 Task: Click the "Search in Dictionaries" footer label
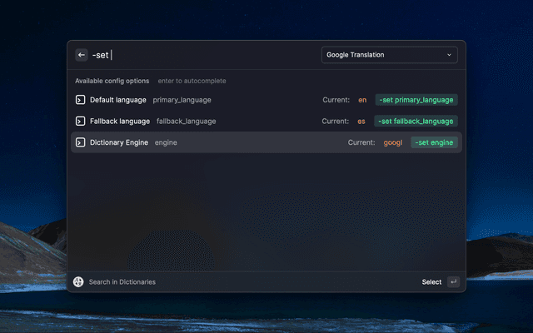point(122,282)
